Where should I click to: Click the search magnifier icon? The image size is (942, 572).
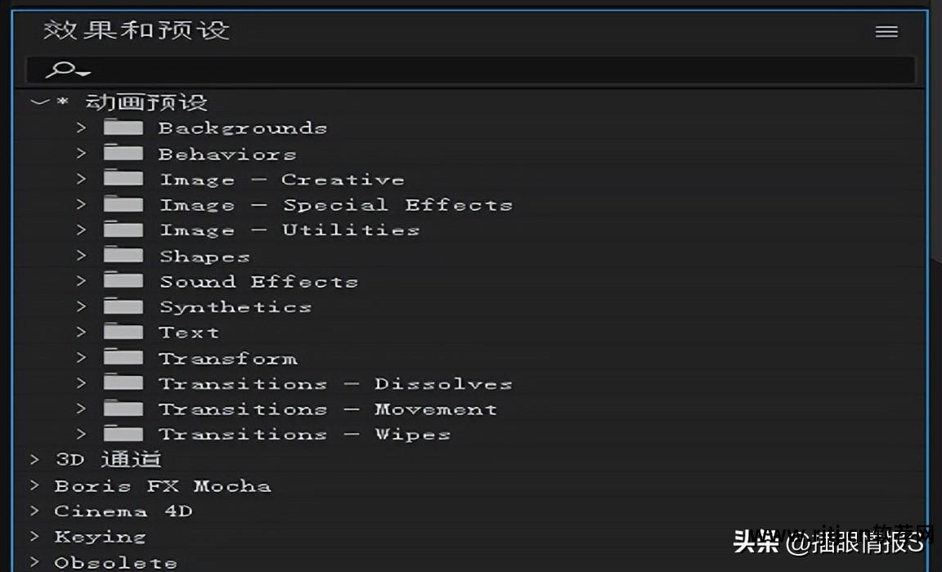point(63,70)
